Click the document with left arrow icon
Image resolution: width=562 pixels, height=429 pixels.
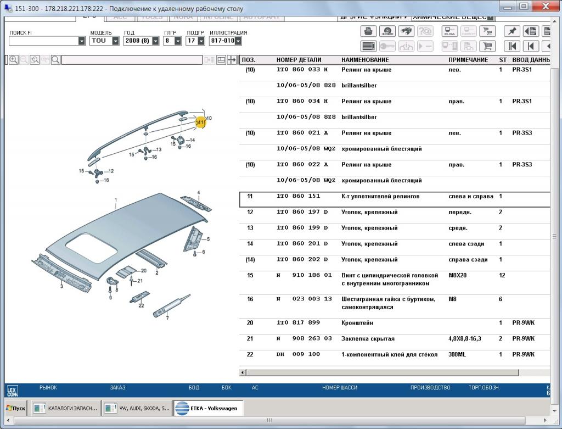click(x=531, y=31)
